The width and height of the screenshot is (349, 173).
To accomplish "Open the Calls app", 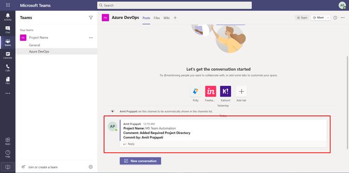I will pos(8,68).
